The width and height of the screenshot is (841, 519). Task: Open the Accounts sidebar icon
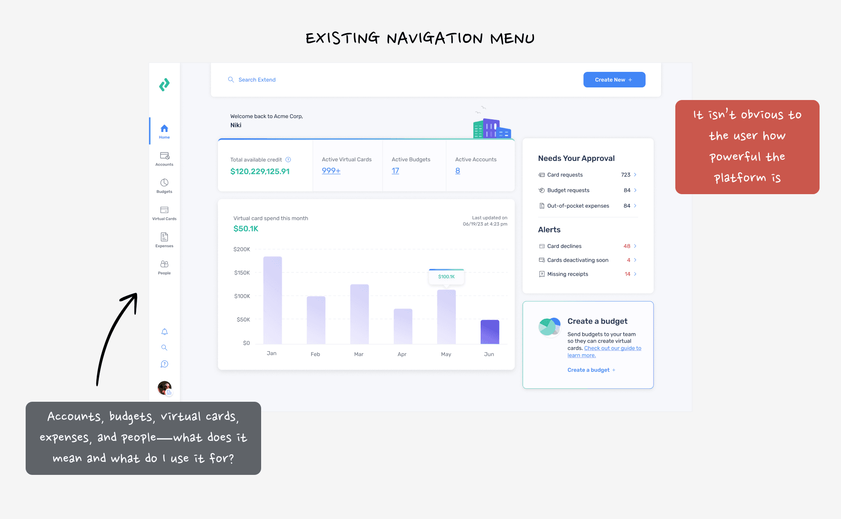click(x=164, y=156)
